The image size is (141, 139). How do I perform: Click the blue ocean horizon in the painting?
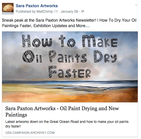[x=70, y=82]
